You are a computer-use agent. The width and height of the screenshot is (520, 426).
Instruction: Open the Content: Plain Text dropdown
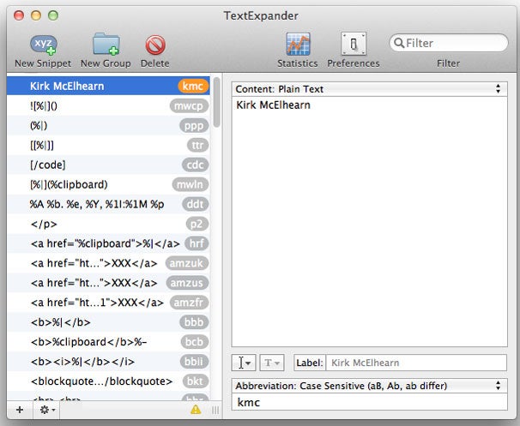click(x=370, y=89)
